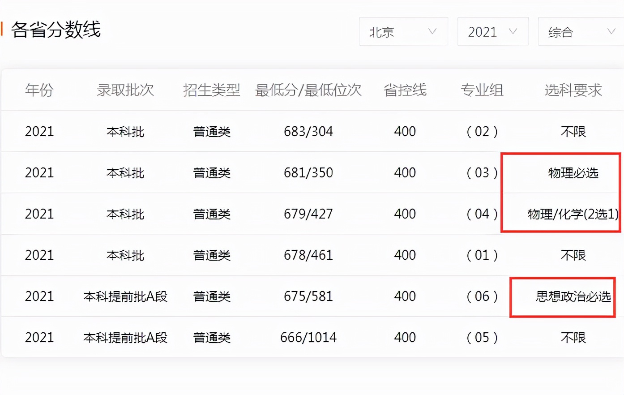
Task: Select the 招生类型 header
Action: point(211,90)
